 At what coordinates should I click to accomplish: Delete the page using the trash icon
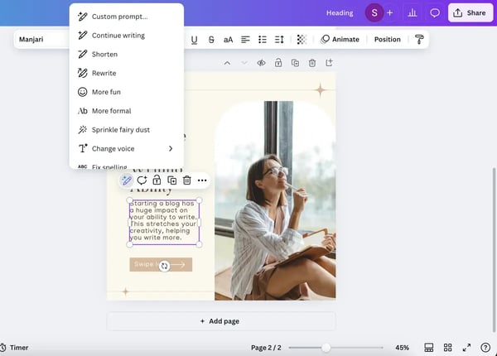312,63
